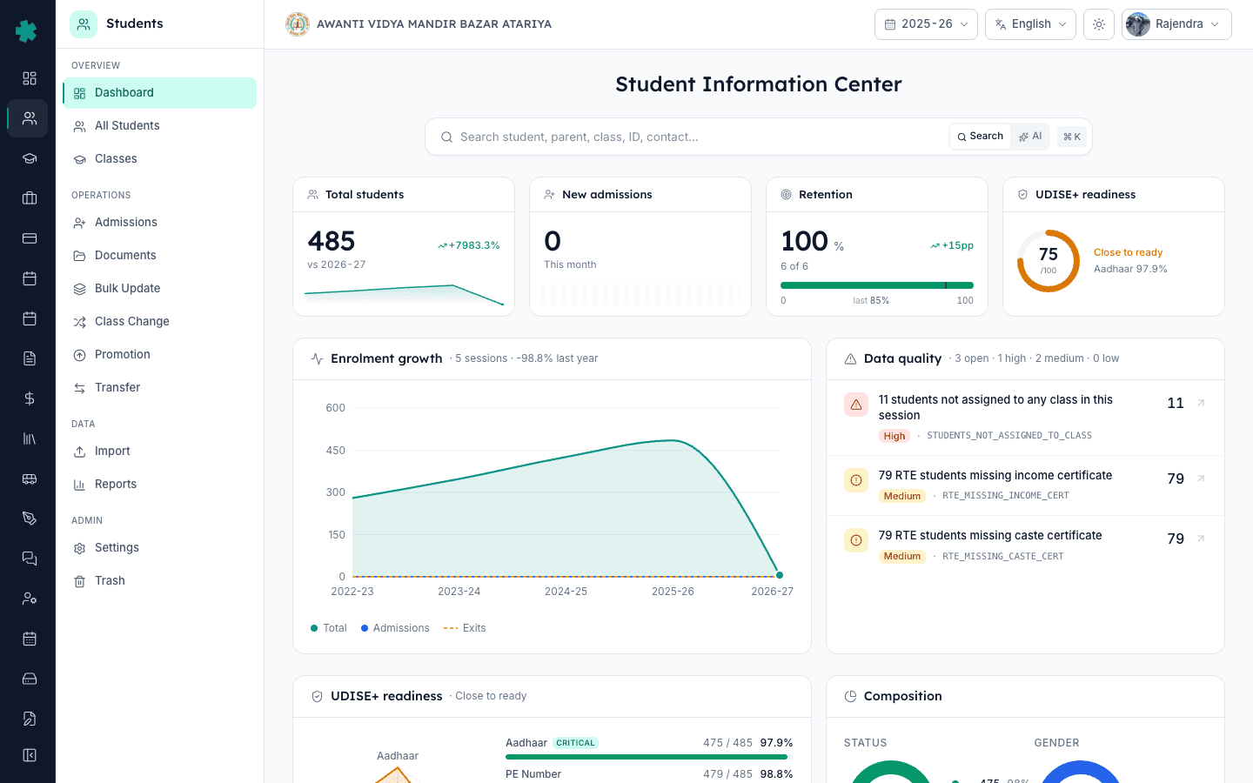Open the English language dropdown
The height and width of the screenshot is (783, 1253).
(1030, 24)
